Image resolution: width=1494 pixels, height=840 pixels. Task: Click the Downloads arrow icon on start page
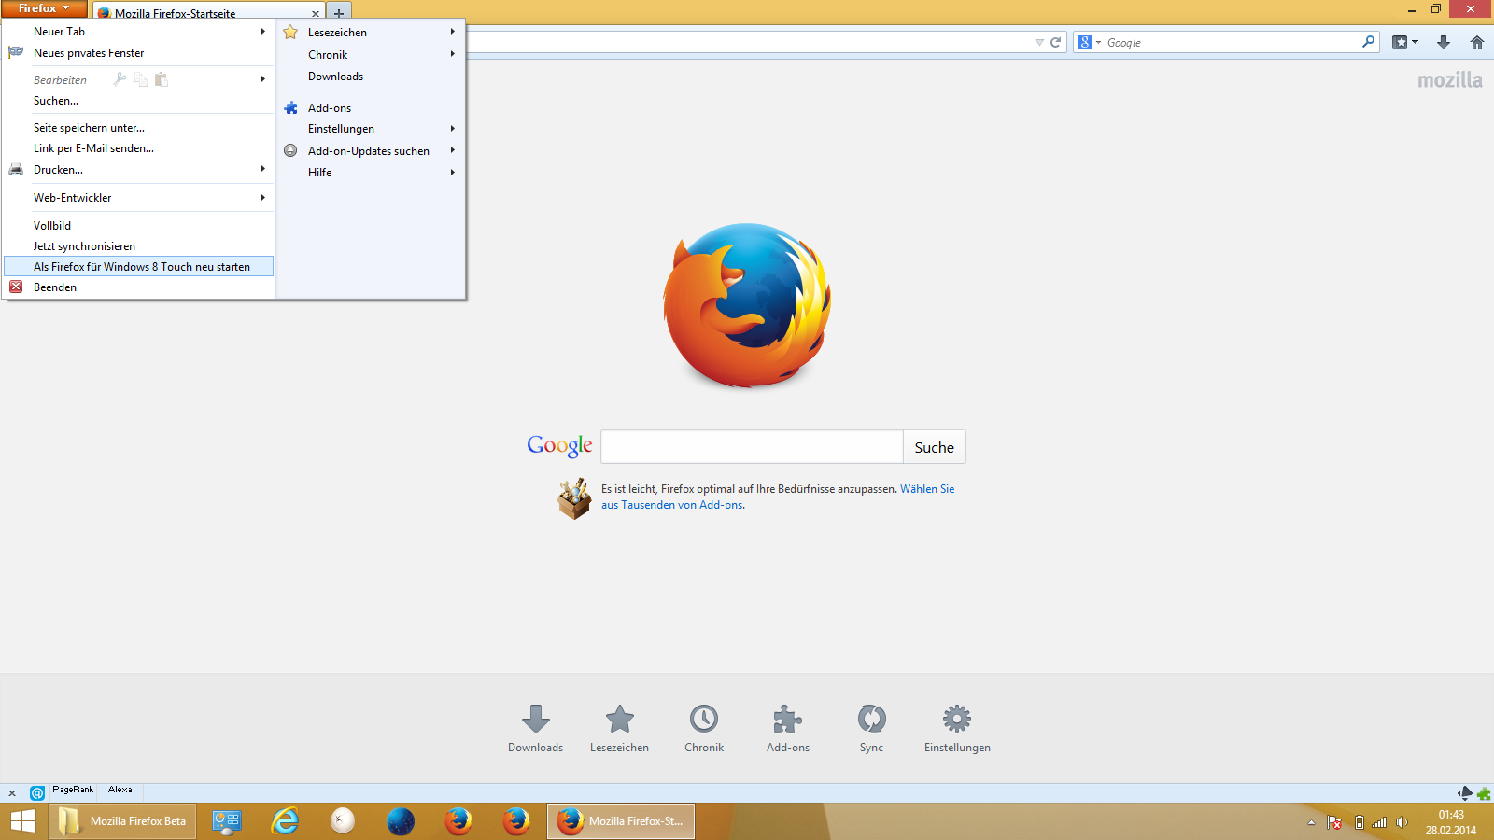535,719
